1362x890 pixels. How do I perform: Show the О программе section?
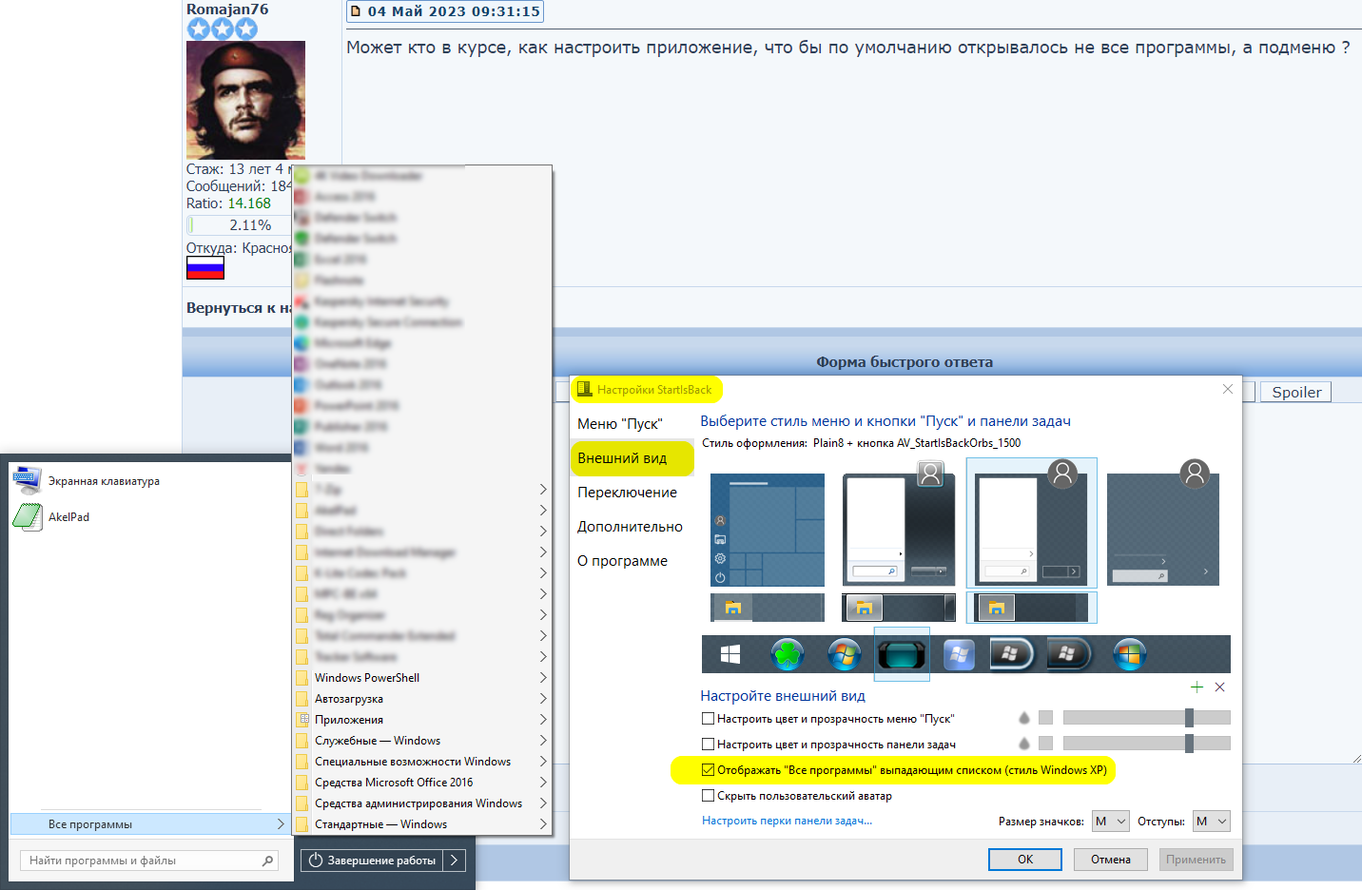click(622, 561)
